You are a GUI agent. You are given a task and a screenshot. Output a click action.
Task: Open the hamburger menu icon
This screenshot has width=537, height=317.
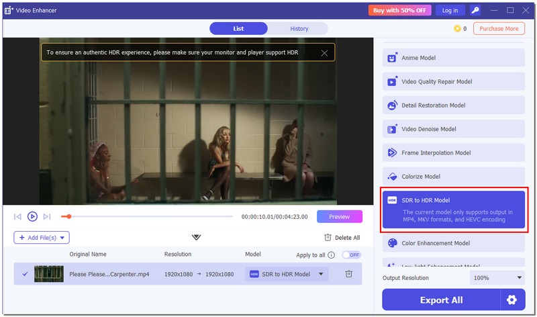point(493,10)
